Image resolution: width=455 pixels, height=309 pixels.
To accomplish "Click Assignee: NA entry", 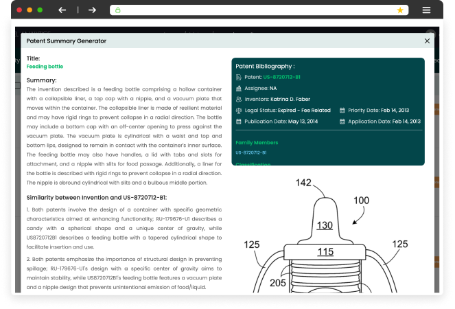I will coord(261,89).
